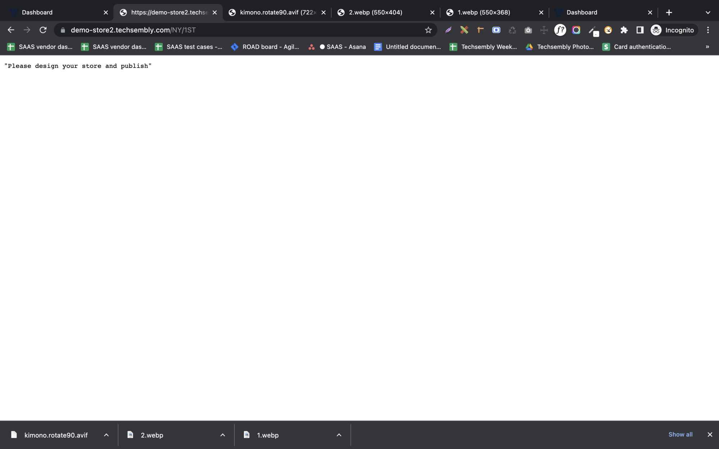Click the browser reload button
The height and width of the screenshot is (449, 719).
point(43,30)
